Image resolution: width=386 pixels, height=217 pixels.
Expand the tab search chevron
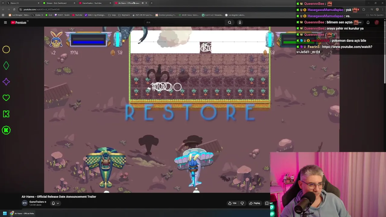coord(3,3)
